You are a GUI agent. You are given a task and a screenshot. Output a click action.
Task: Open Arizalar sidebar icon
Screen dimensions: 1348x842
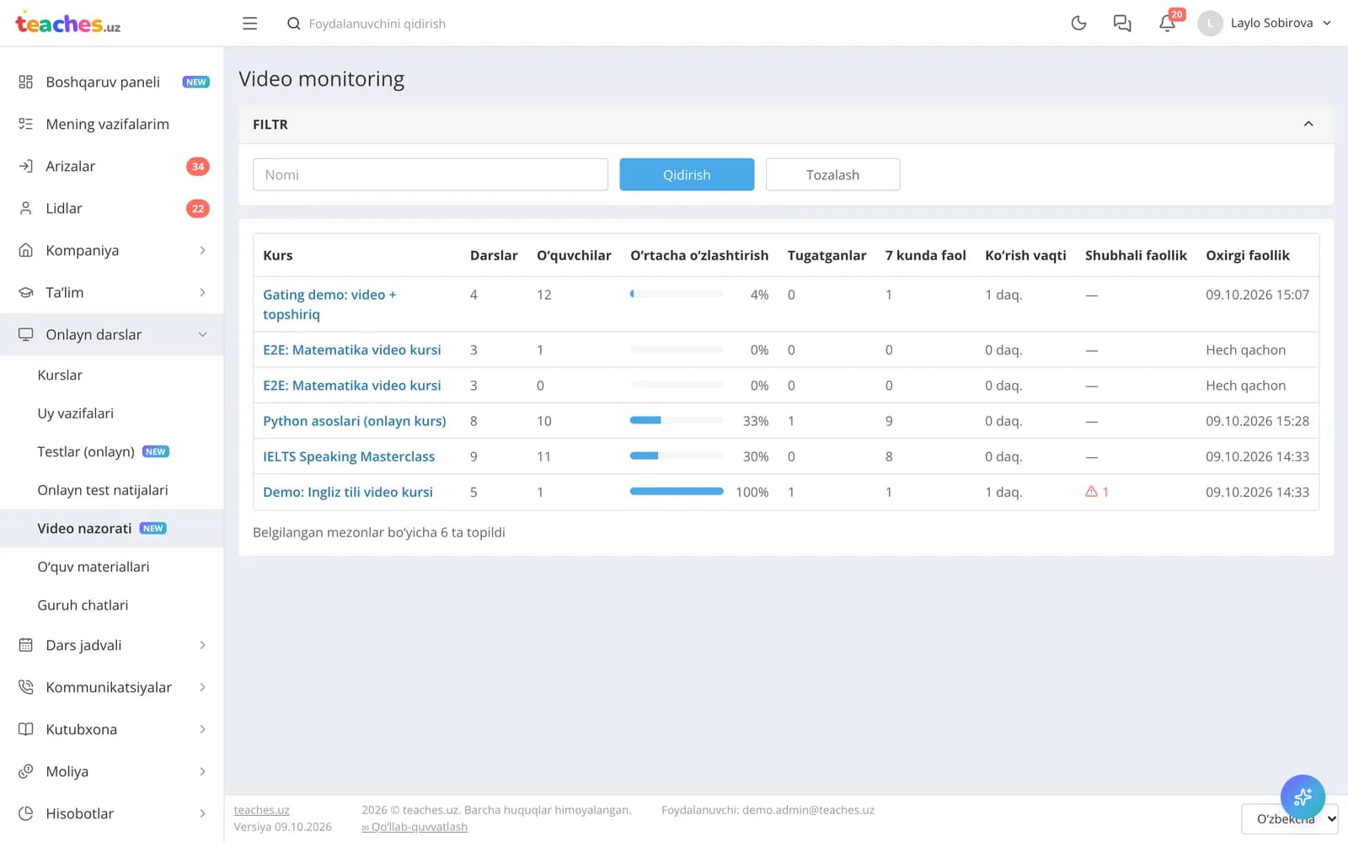pos(26,166)
